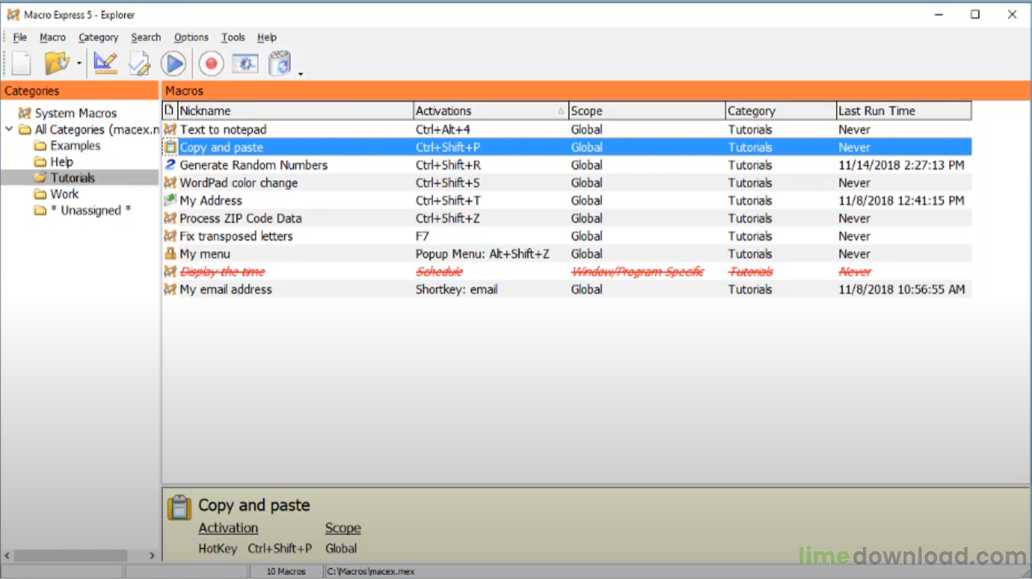Click the open folder toolbar icon

[57, 64]
